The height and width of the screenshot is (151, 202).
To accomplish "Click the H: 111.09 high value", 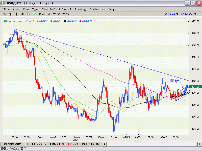I will point(35,144).
